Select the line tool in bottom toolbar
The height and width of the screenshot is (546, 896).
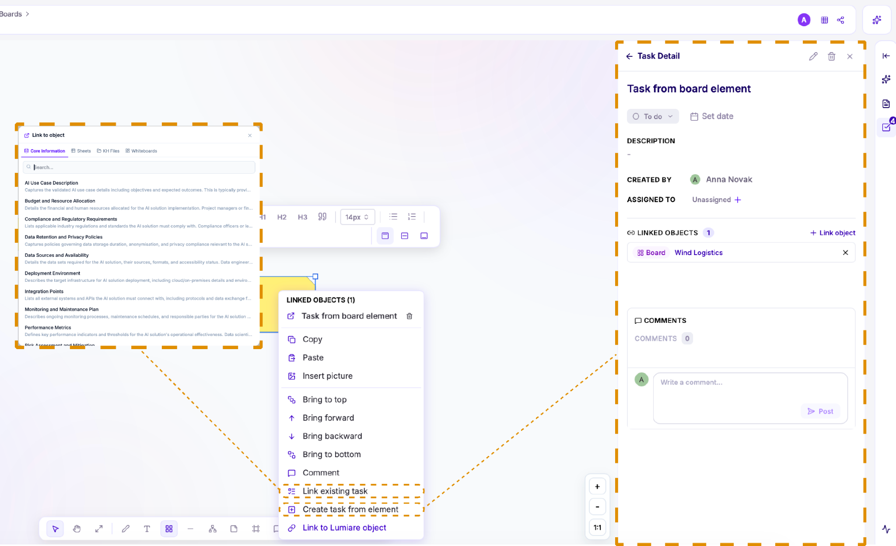tap(190, 529)
